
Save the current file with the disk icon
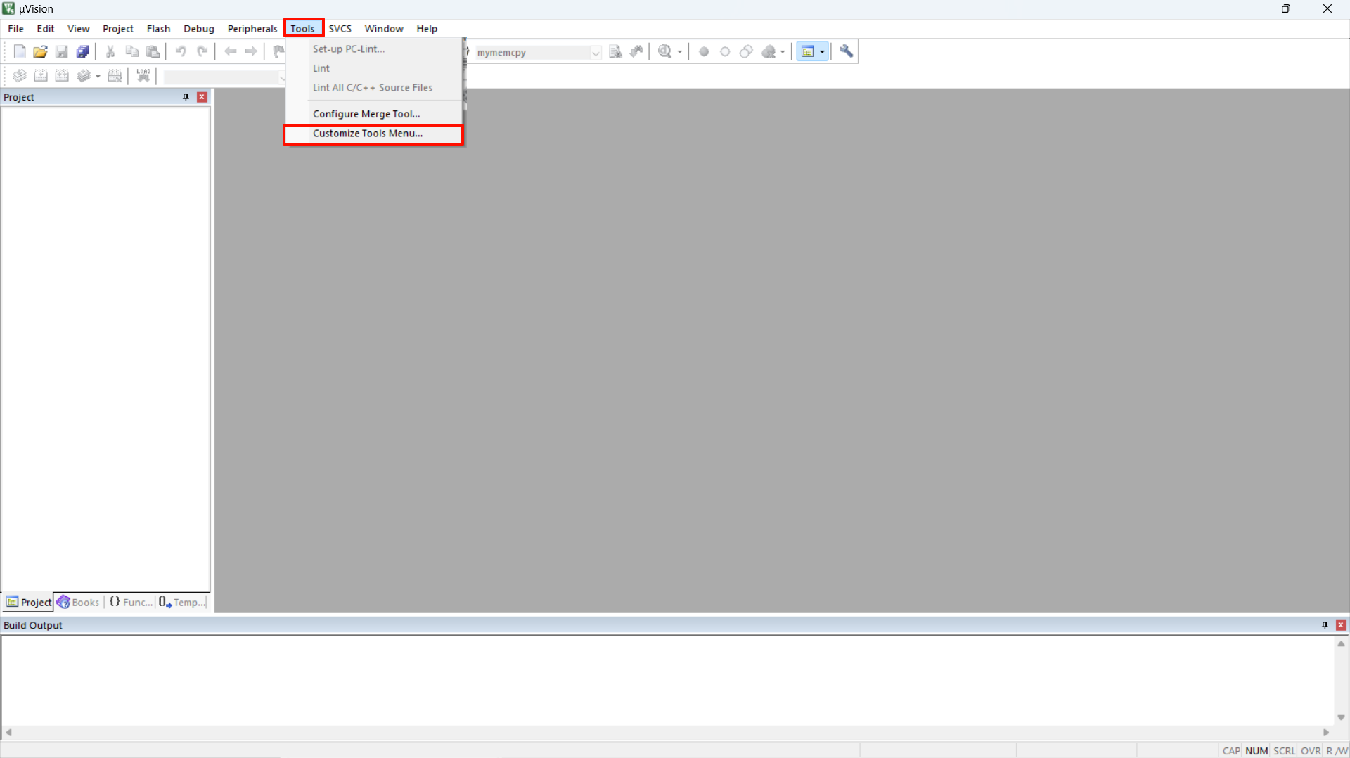tap(62, 51)
